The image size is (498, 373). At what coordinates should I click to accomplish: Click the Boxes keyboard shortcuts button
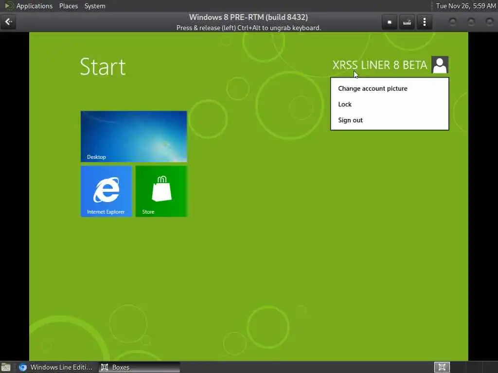coord(407,22)
